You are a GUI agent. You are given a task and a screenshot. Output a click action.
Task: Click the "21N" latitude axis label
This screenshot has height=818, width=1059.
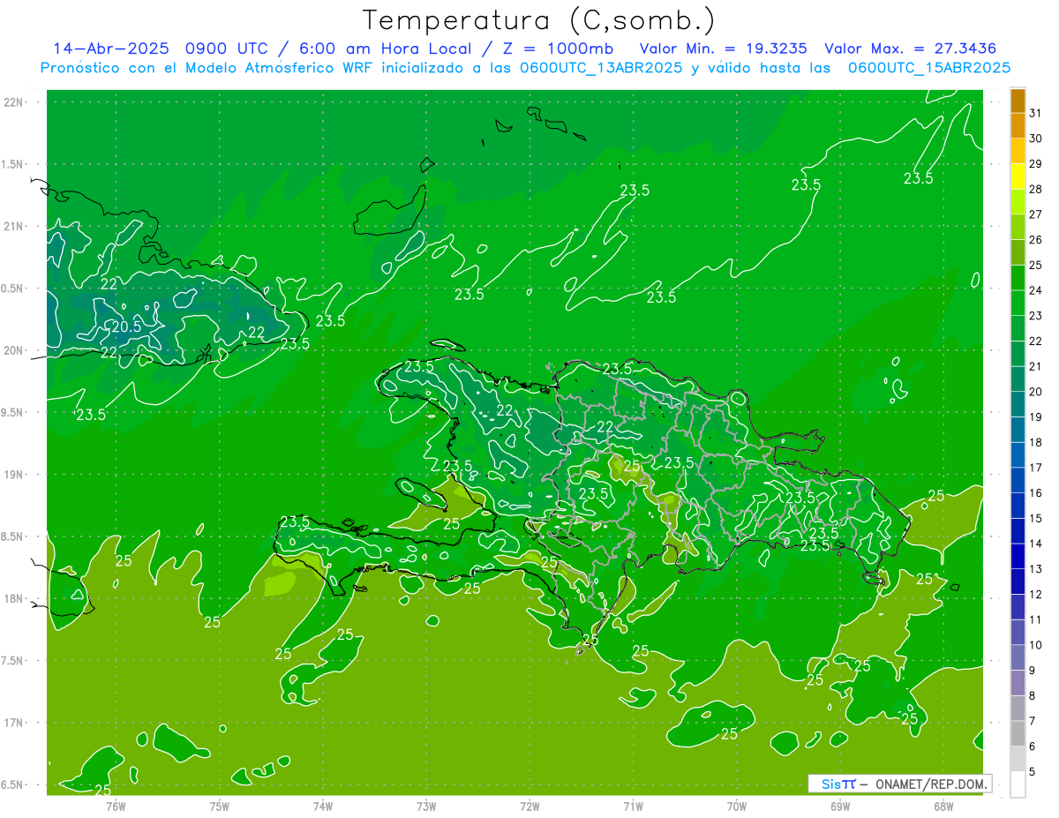(x=14, y=227)
